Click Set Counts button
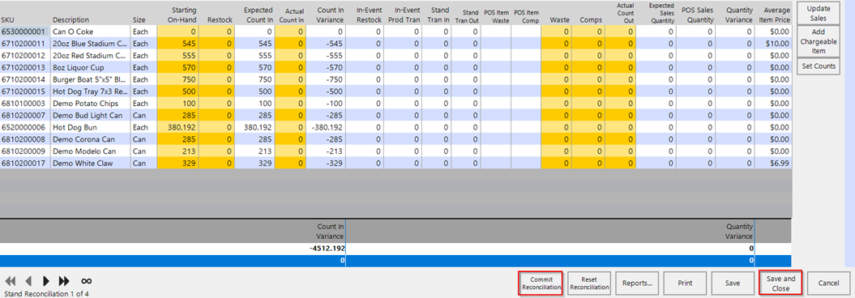The height and width of the screenshot is (298, 855). click(x=818, y=66)
